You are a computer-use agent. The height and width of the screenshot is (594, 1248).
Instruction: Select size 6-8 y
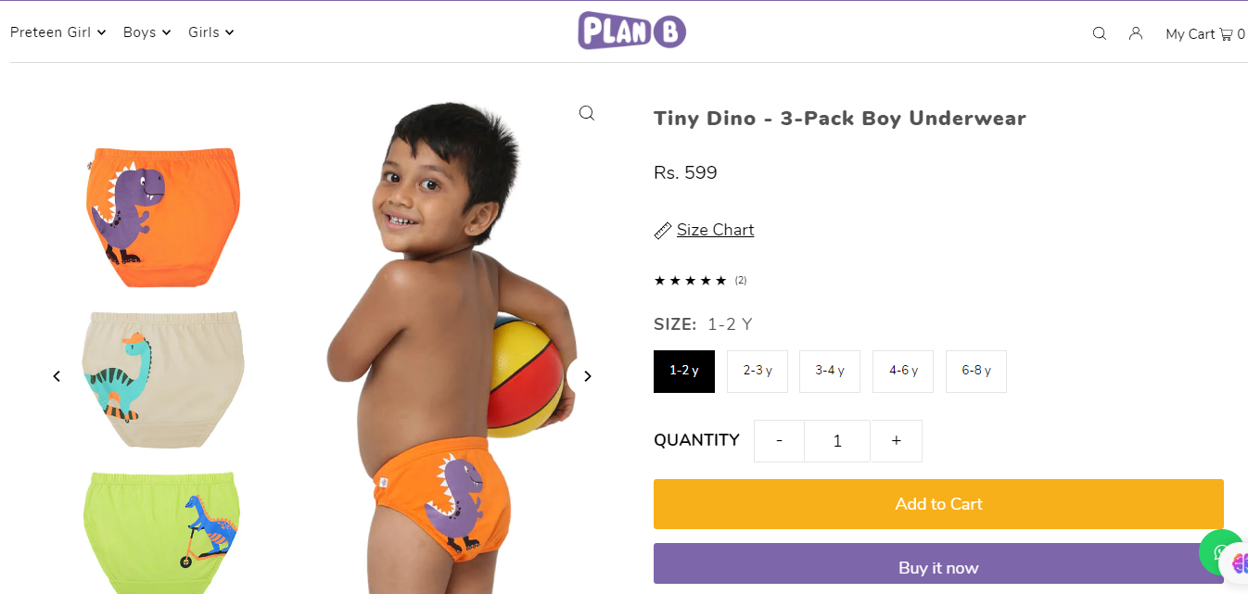[x=976, y=371]
